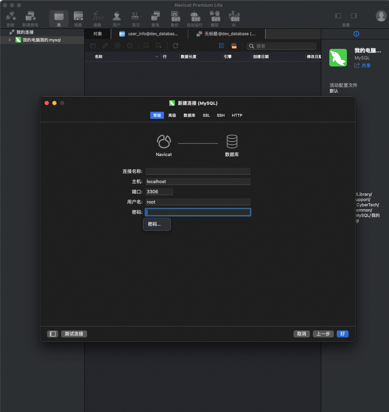The width and height of the screenshot is (389, 412).
Task: Switch to the user_info@dev_databas... tab
Action: click(x=150, y=34)
